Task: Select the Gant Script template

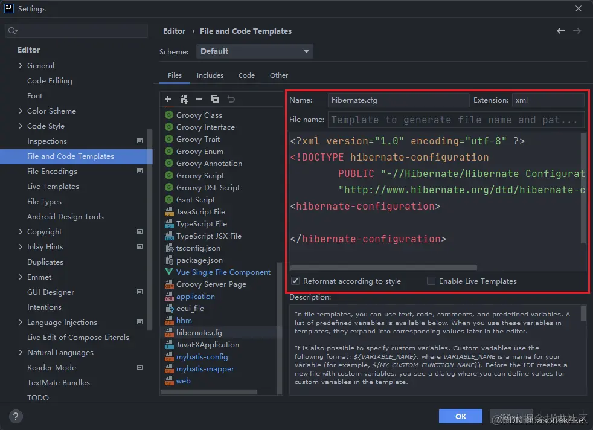Action: [196, 200]
